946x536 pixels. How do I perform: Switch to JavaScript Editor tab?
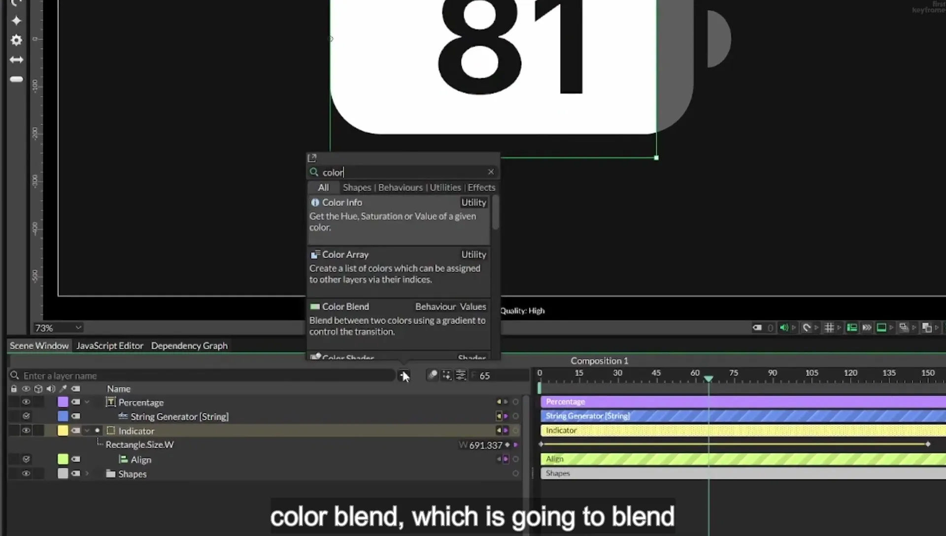(110, 346)
